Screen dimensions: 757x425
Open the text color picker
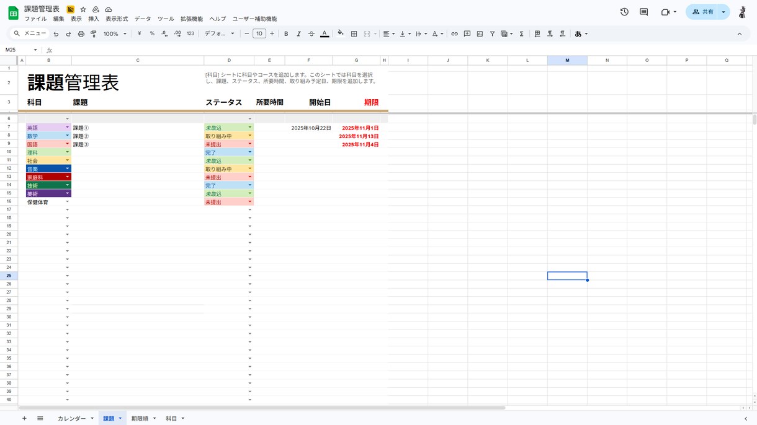point(325,34)
